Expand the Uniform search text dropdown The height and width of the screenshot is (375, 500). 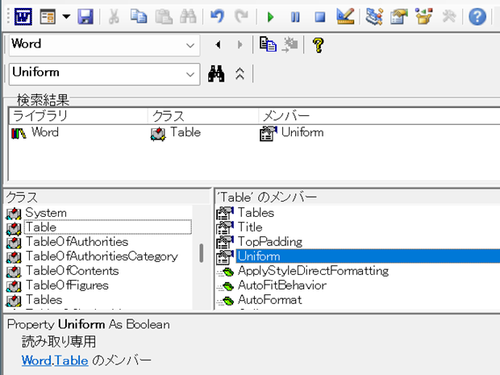coord(190,73)
